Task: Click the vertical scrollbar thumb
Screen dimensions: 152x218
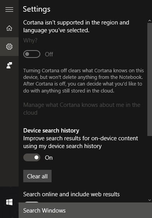Action: (x=150, y=80)
